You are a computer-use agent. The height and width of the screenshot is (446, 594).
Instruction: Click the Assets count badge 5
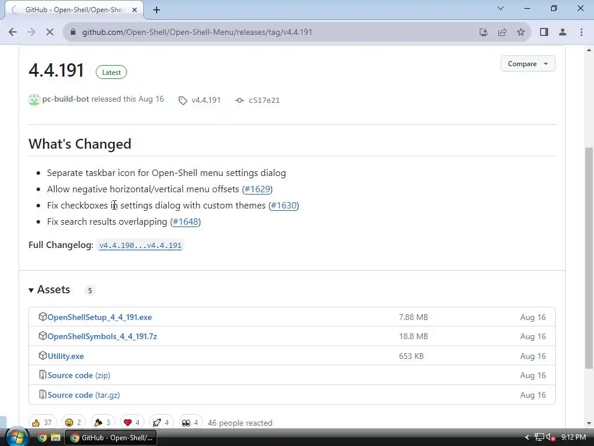(x=90, y=290)
